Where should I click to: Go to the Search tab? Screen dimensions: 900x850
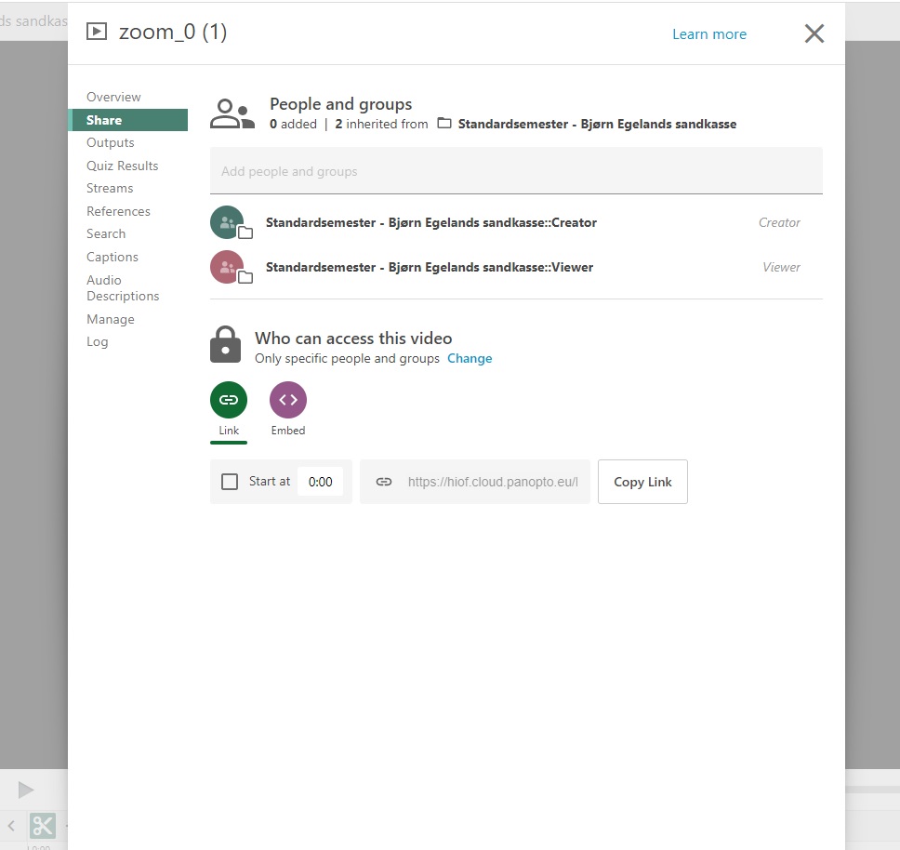tap(106, 233)
